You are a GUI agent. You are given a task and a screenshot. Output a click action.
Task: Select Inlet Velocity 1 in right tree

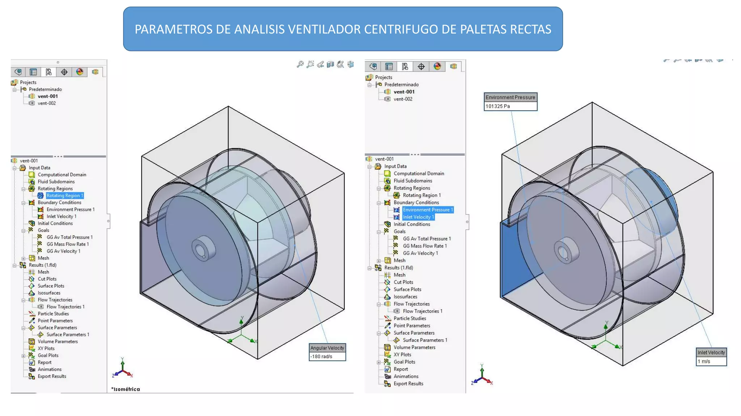point(418,217)
